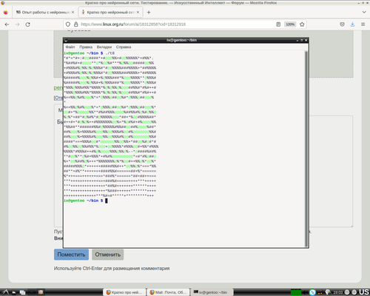
Task: Open the terminal's Файл menu
Action: [x=70, y=47]
